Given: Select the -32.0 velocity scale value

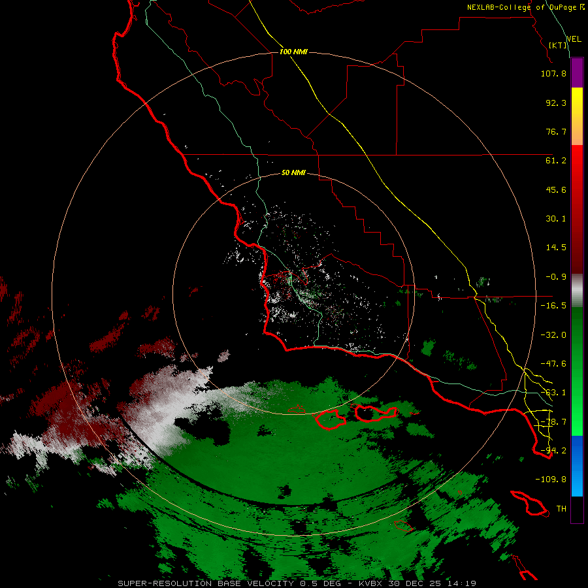Looking at the screenshot, I should coord(553,335).
